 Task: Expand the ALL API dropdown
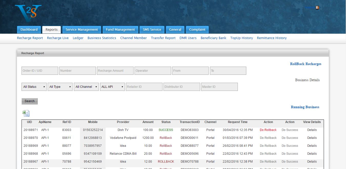(112, 87)
